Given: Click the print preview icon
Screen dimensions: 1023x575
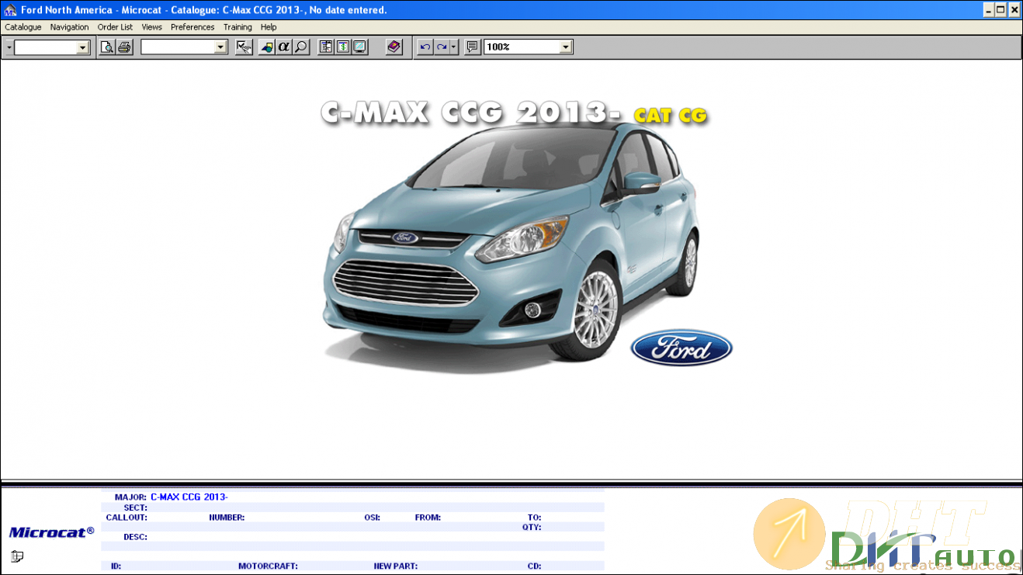Looking at the screenshot, I should (x=107, y=47).
